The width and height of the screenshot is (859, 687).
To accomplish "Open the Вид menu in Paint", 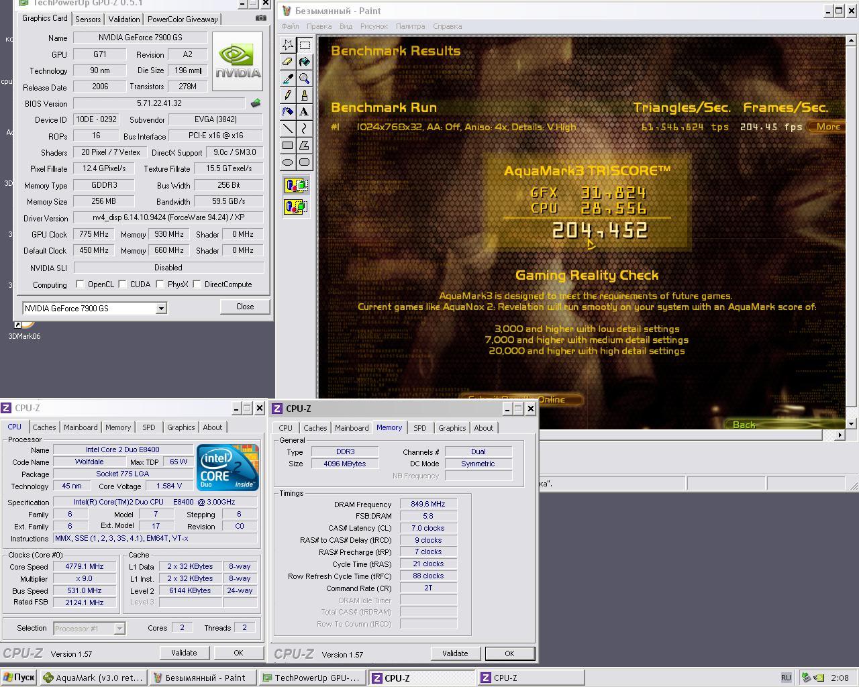I will point(346,26).
